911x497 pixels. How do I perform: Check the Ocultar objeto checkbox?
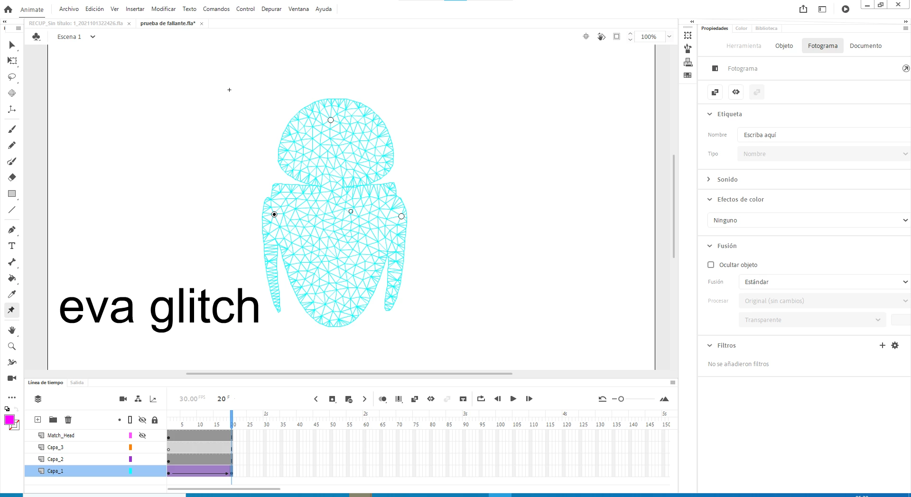(x=711, y=265)
